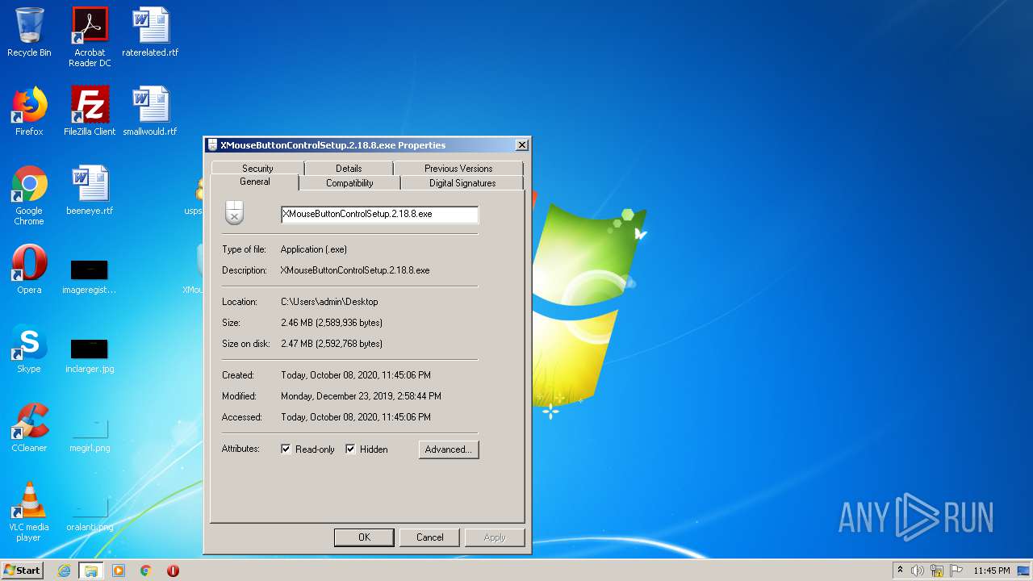1033x581 pixels.
Task: Select raterelated.rtf document icon
Action: tap(150, 32)
